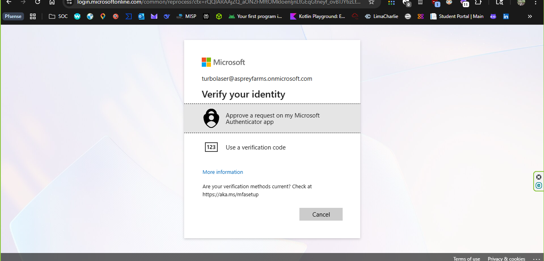Click the Cancel button
This screenshot has width=544, height=261.
321,214
